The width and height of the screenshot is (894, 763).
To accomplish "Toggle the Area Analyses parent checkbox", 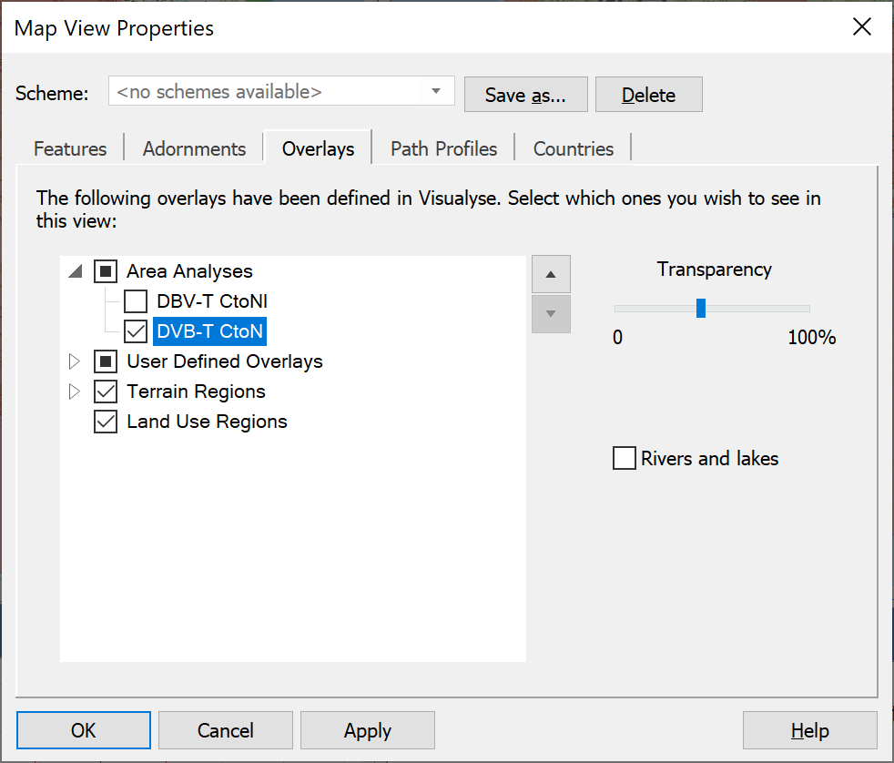I will click(x=106, y=270).
